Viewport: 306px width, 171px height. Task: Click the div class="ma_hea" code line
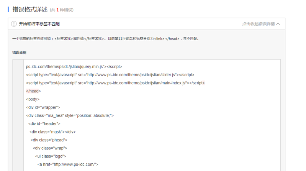[x=70, y=115]
